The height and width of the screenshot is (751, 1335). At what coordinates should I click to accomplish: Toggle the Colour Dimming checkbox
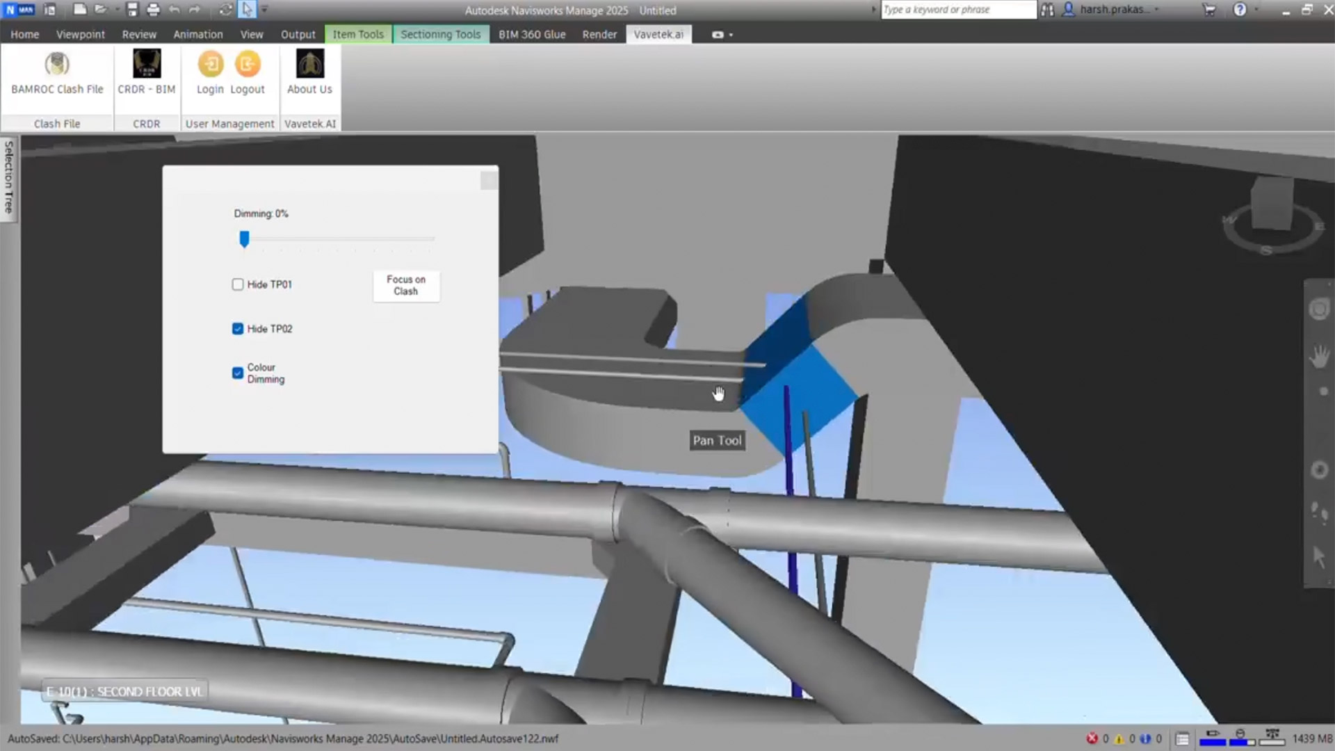(238, 373)
